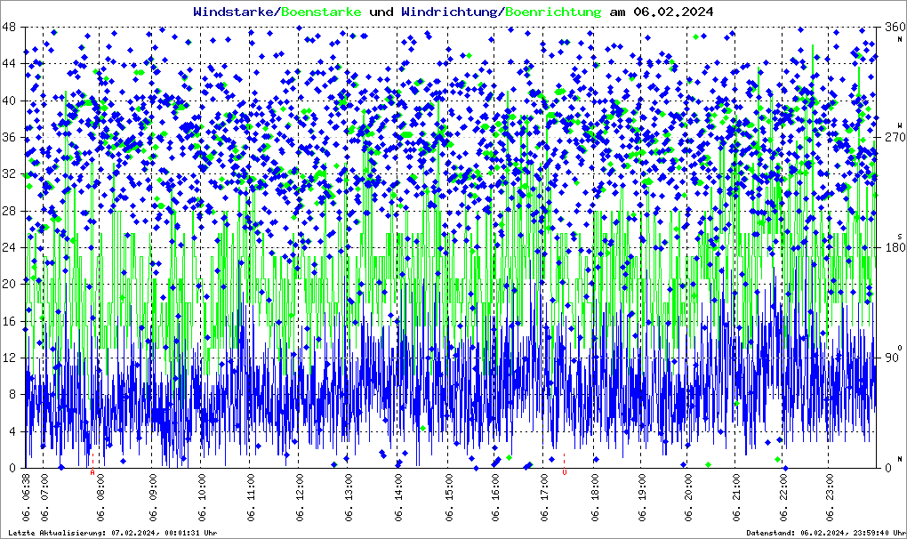Click the 270 degree West axis label

pos(890,137)
